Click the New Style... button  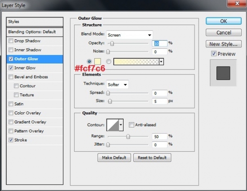click(224, 44)
